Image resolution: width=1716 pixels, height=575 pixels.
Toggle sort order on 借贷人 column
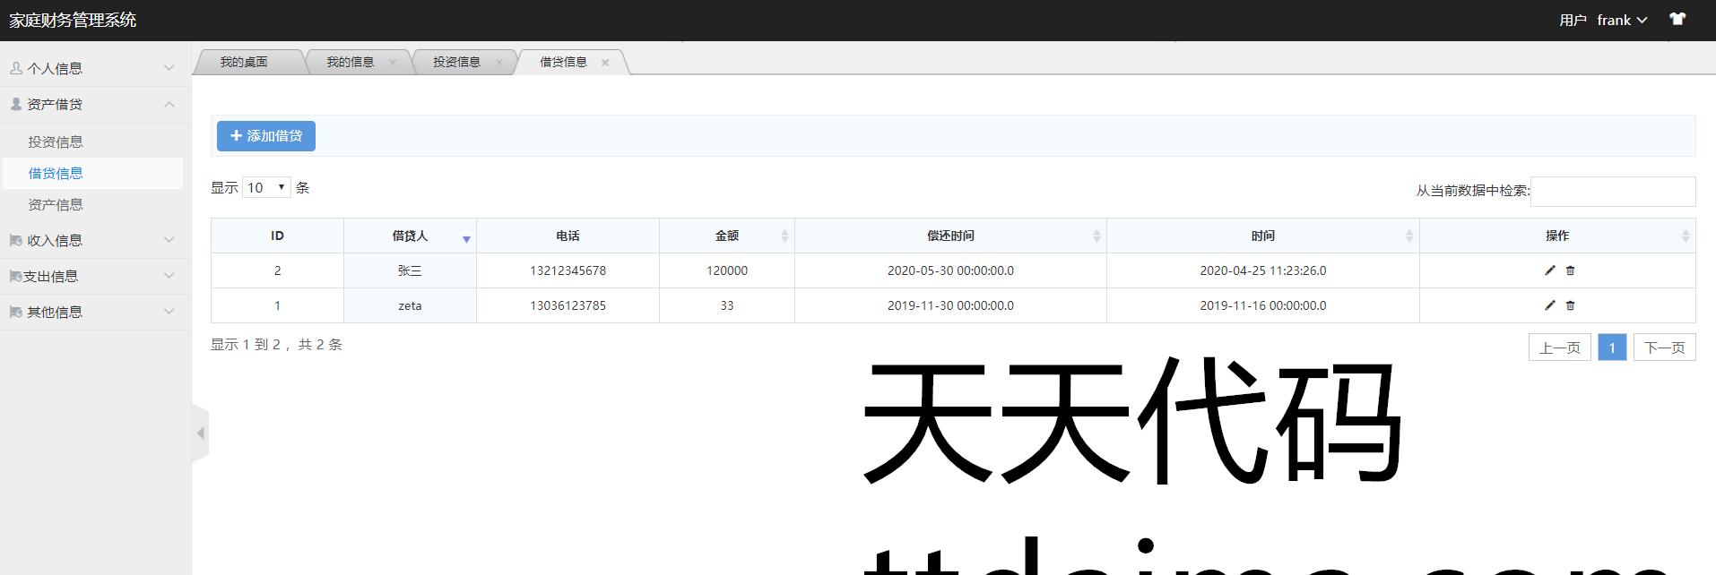(410, 236)
